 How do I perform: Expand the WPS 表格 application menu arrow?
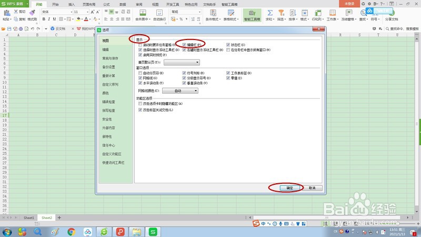(x=27, y=4)
